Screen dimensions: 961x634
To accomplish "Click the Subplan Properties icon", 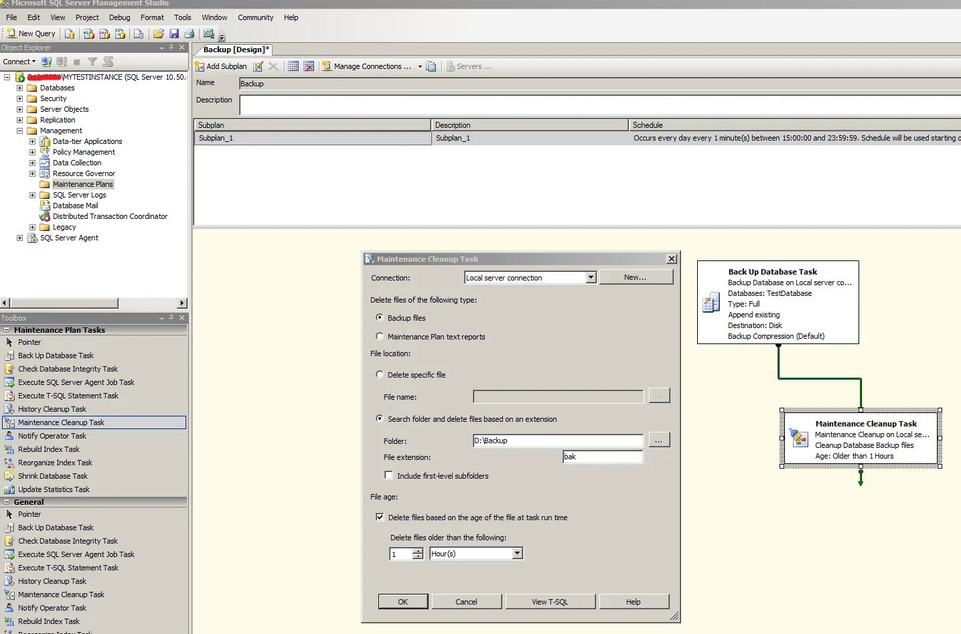I will coord(258,66).
